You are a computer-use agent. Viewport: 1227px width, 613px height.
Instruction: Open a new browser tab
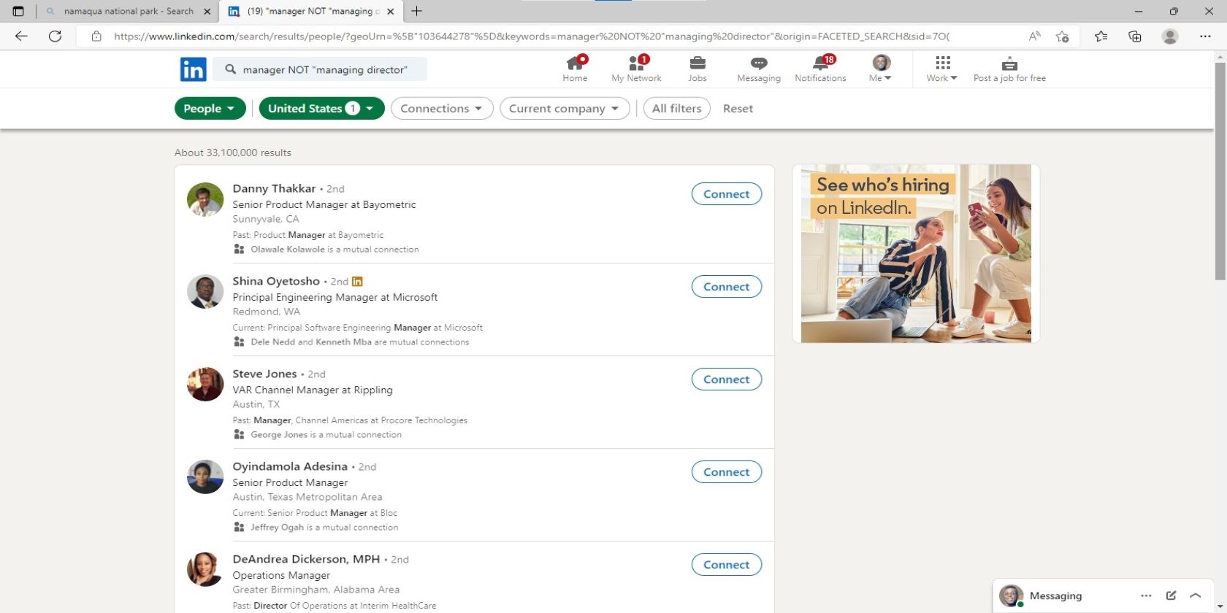[416, 11]
